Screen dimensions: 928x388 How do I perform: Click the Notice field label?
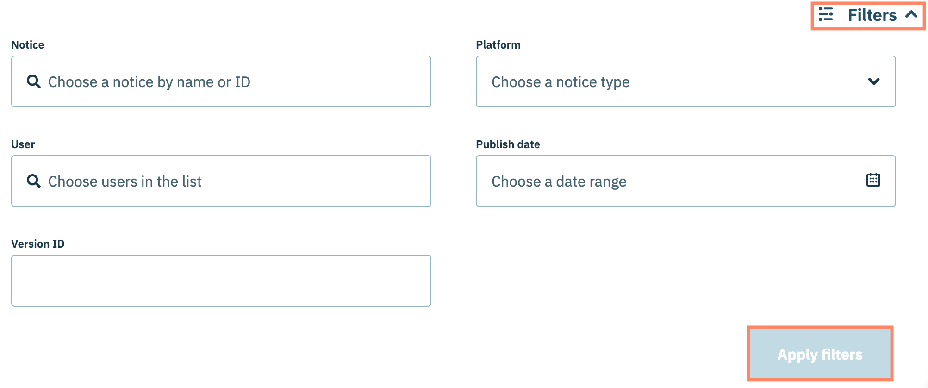click(28, 45)
